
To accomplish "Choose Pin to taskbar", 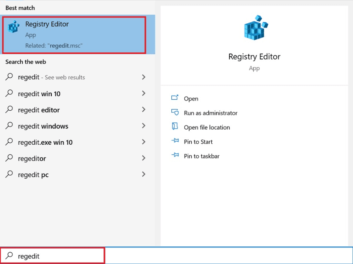I will pos(202,156).
